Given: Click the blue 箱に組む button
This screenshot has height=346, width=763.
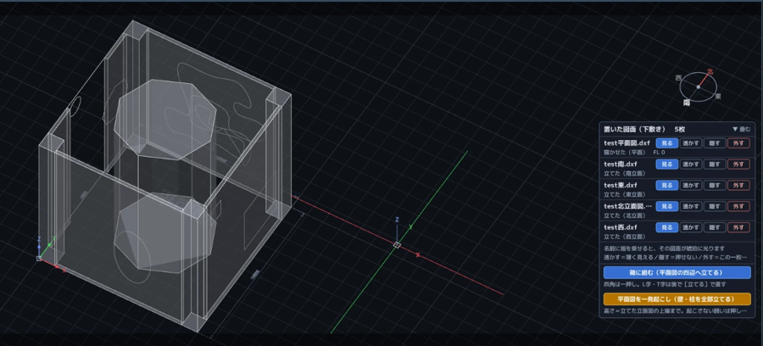Looking at the screenshot, I should (677, 272).
